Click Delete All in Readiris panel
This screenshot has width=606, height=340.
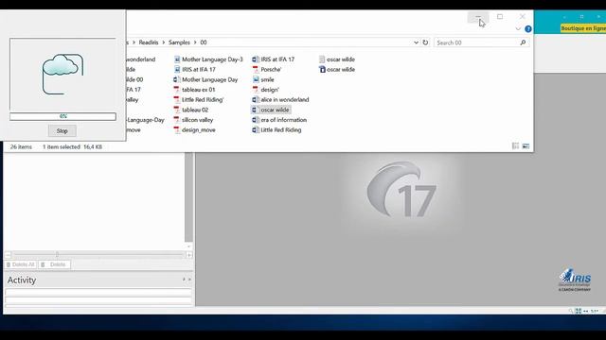tap(21, 264)
